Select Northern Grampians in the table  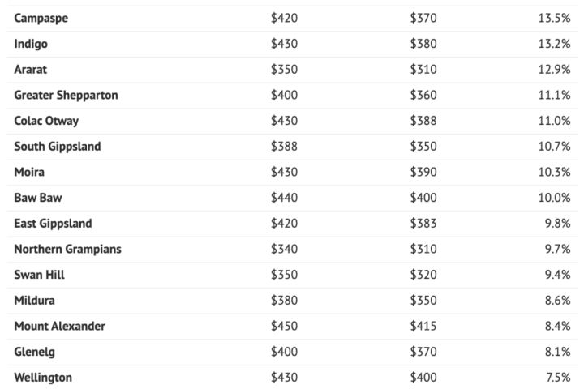[x=67, y=249]
